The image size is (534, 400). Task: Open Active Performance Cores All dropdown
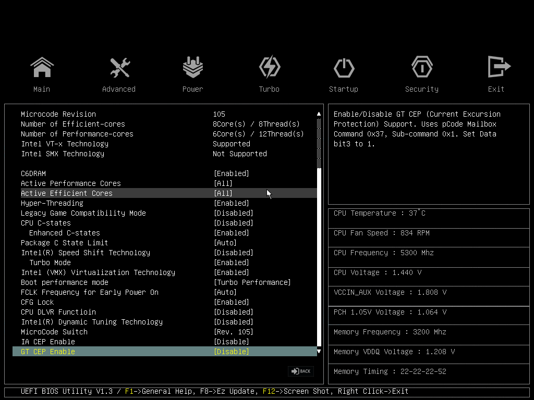(x=223, y=183)
